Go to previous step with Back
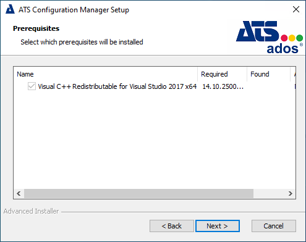This screenshot has height=242, width=306. pos(172,226)
